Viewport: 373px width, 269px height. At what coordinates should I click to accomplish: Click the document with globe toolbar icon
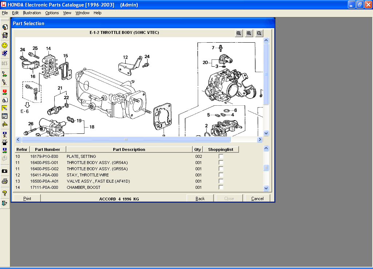[5, 100]
